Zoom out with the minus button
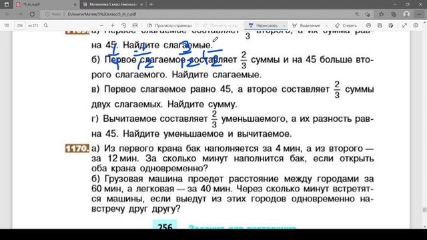The width and height of the screenshot is (427, 240). coord(101,25)
